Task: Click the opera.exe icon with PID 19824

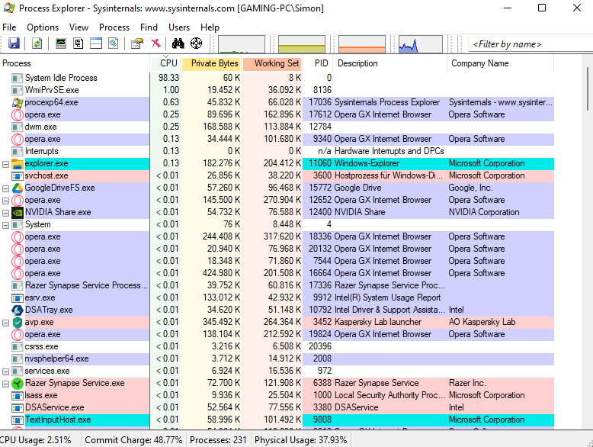Action: [x=18, y=335]
